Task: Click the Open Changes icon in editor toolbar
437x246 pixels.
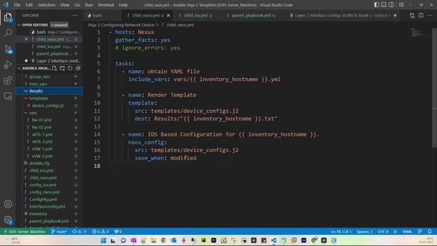Action: tap(412, 15)
